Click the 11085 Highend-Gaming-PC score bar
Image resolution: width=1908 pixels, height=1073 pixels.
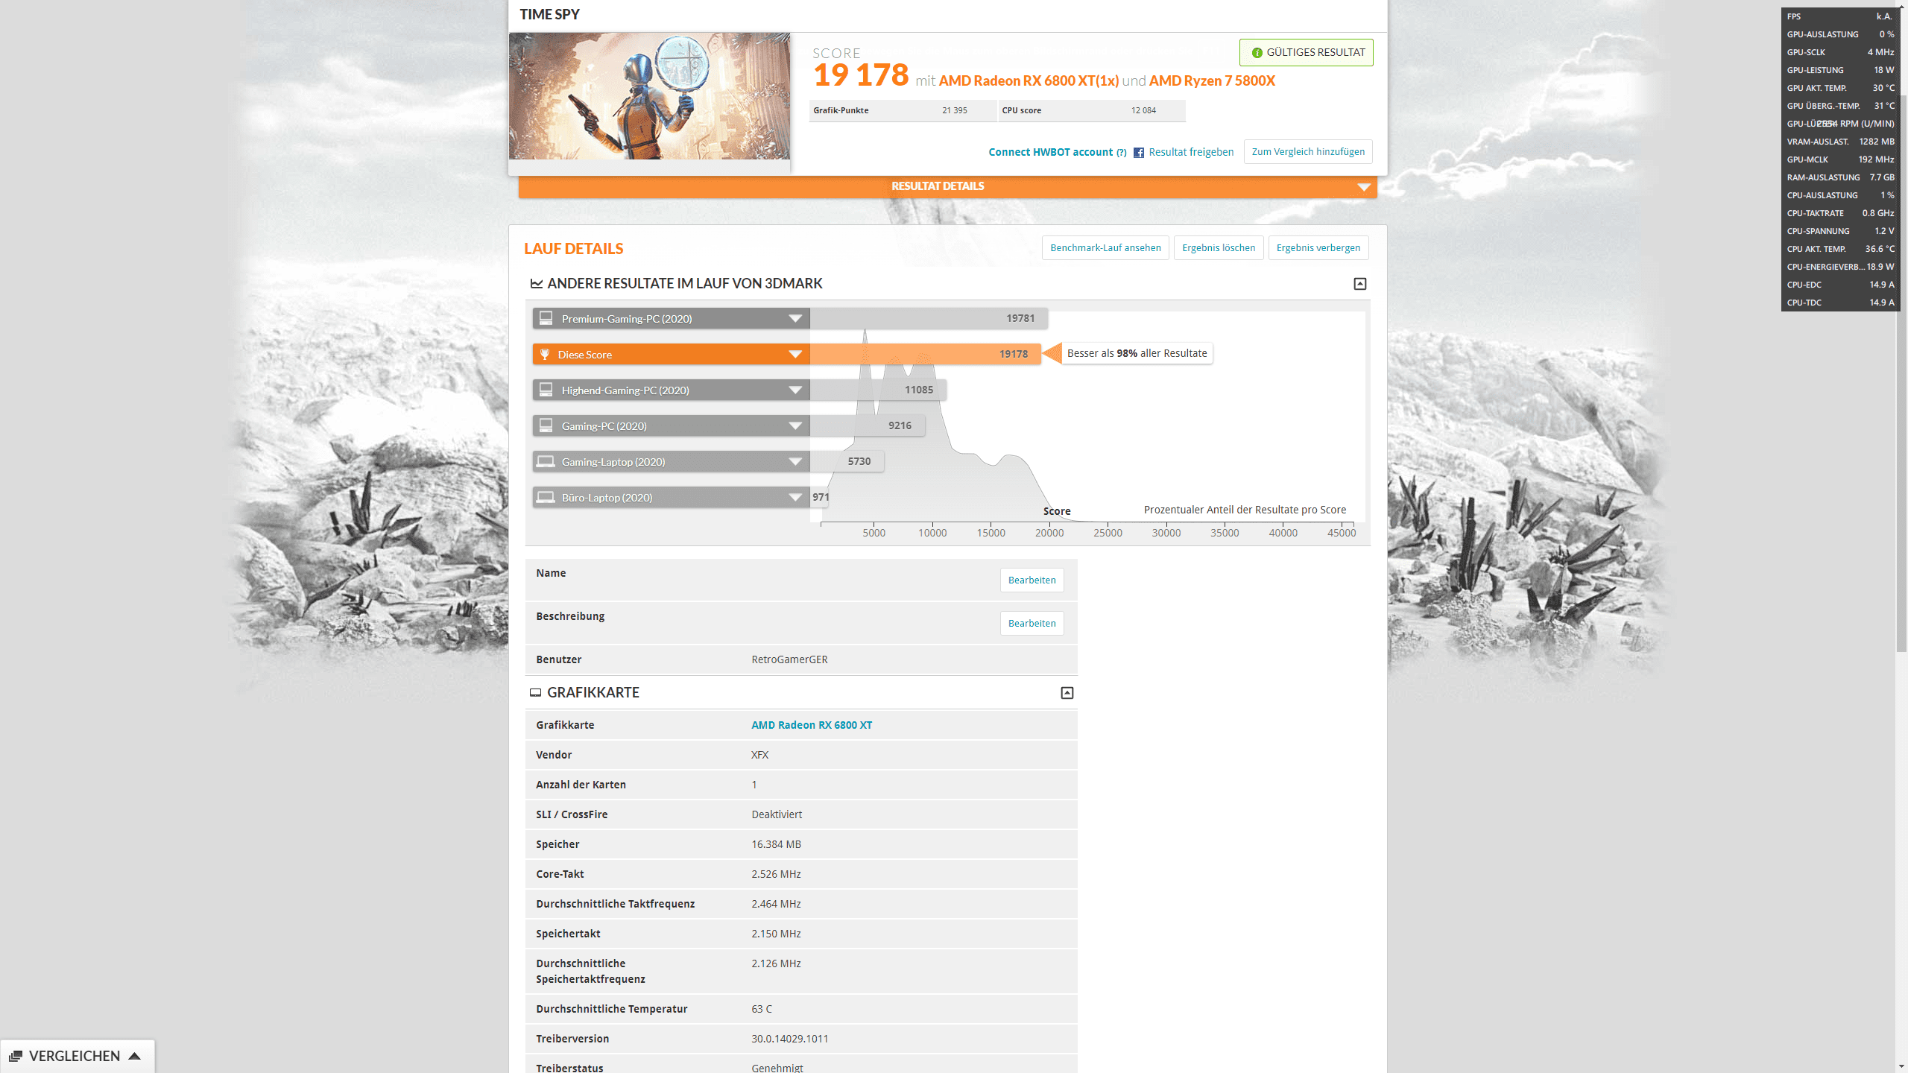[878, 390]
